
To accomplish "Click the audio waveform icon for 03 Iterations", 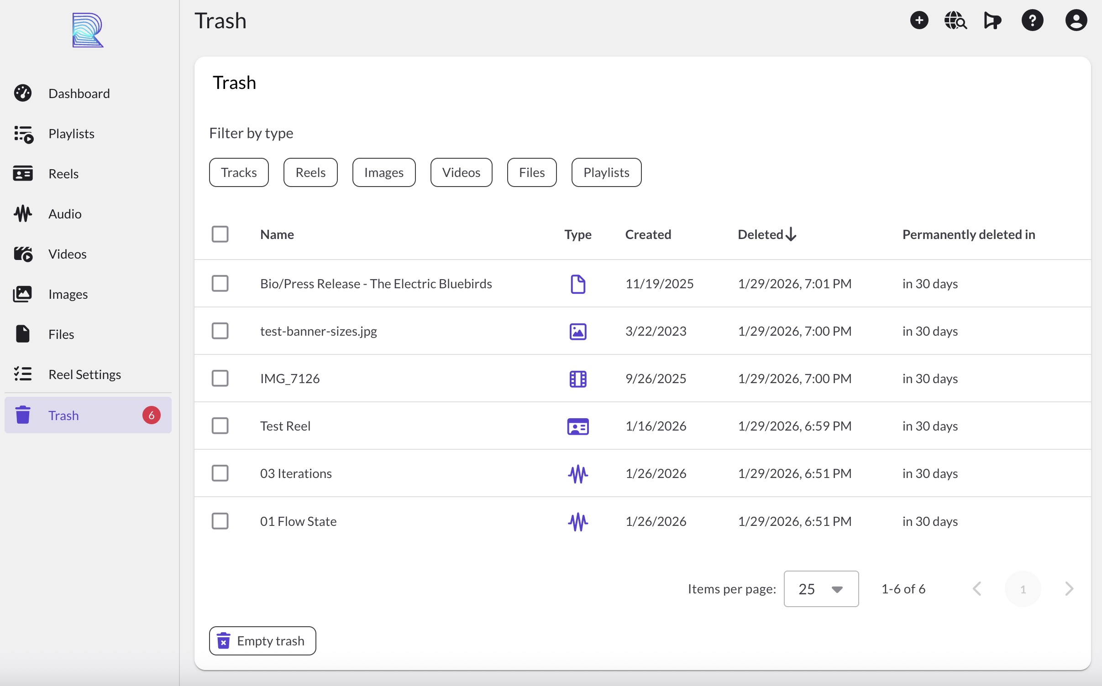I will 578,474.
